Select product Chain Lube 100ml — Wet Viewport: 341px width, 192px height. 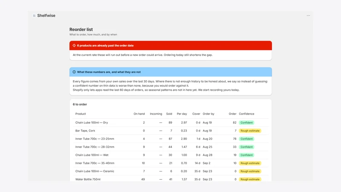92,155
